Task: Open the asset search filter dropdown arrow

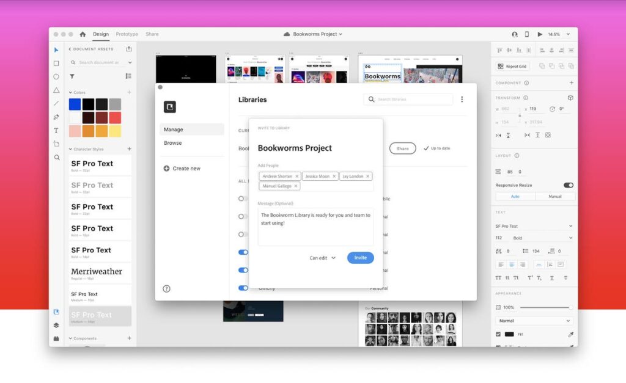Action: pos(130,63)
